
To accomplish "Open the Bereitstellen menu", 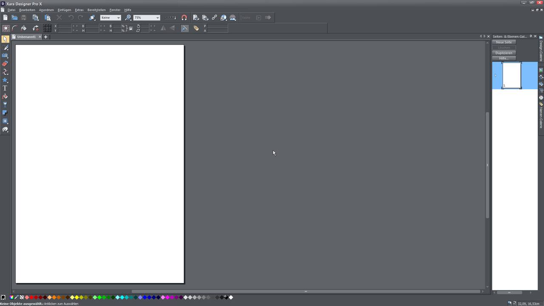I will pyautogui.click(x=96, y=10).
